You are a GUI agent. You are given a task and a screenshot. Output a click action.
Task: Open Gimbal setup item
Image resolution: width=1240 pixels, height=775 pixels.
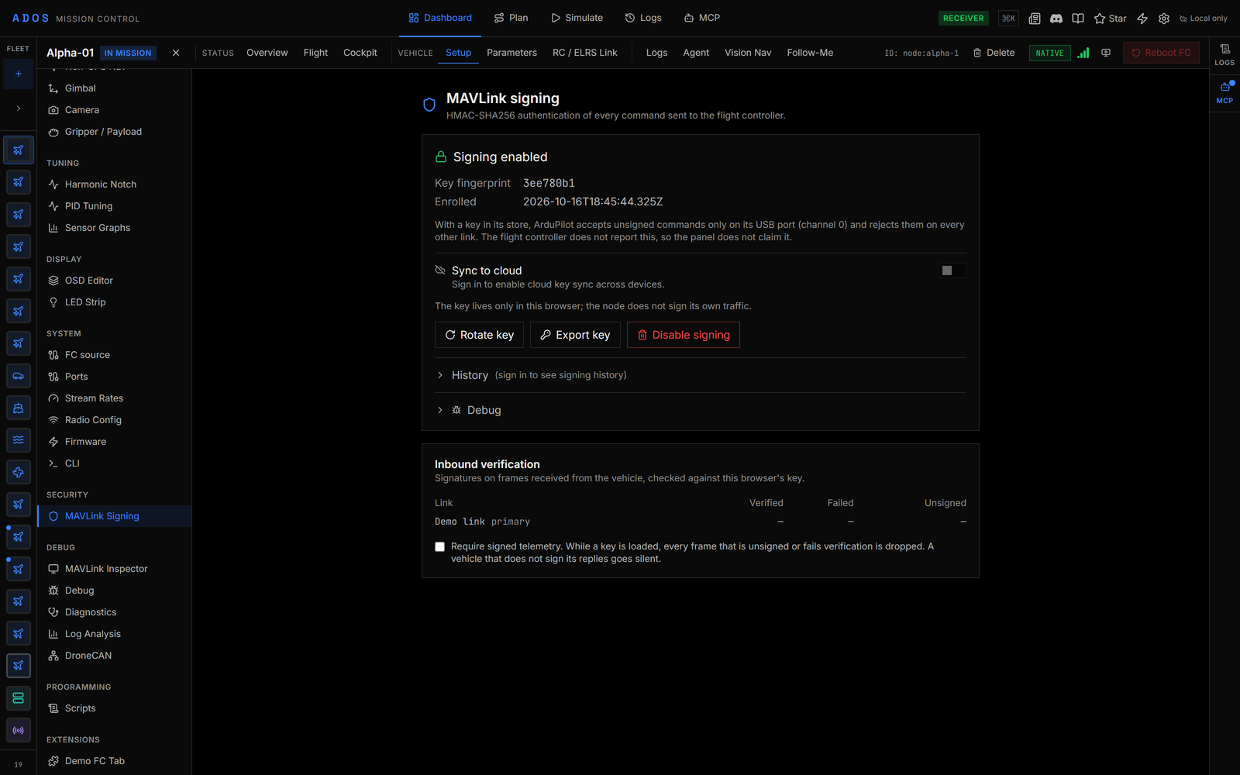(114, 88)
